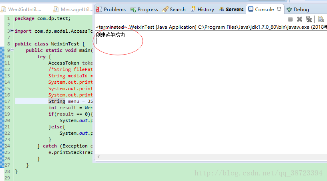Switch to the MessageUtil editor tab
327x181 pixels.
(72, 9)
